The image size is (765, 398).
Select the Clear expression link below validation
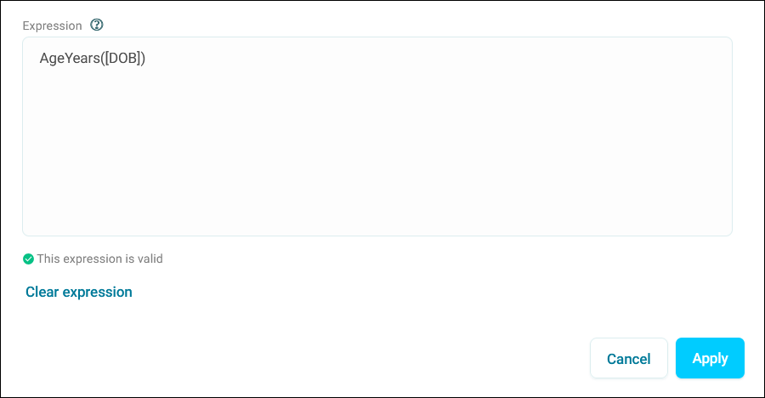point(79,292)
